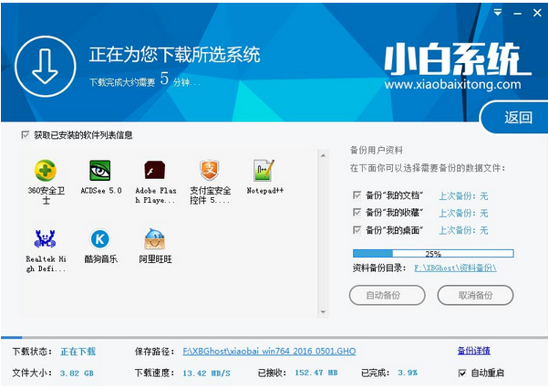Image resolution: width=548 pixels, height=389 pixels.
Task: Click the Adobe Flash Player icon
Action: (x=155, y=171)
